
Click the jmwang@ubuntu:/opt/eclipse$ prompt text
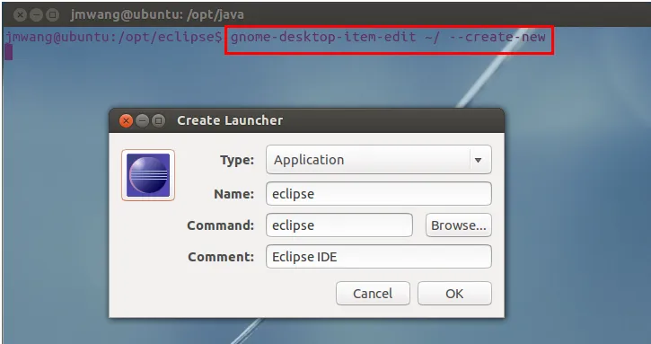(x=114, y=37)
